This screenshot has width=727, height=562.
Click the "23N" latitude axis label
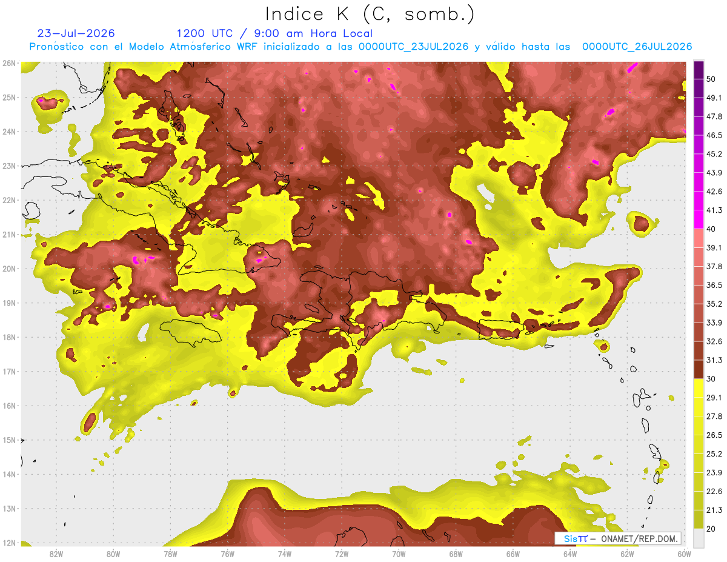pyautogui.click(x=9, y=166)
